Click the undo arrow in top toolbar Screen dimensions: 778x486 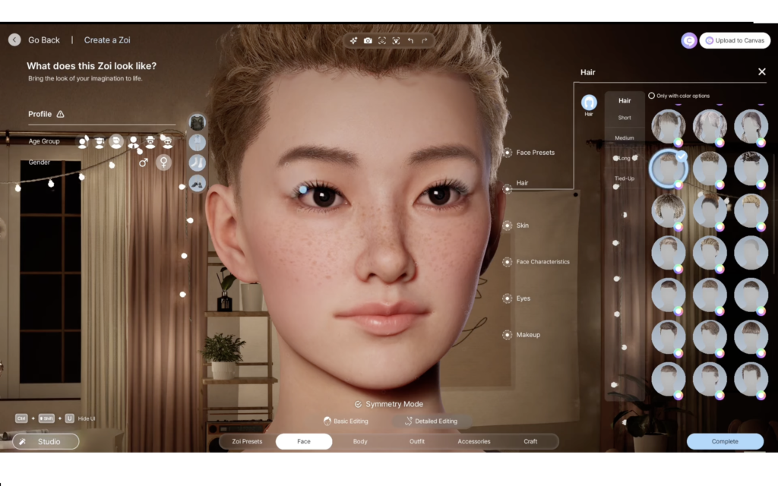pyautogui.click(x=410, y=40)
